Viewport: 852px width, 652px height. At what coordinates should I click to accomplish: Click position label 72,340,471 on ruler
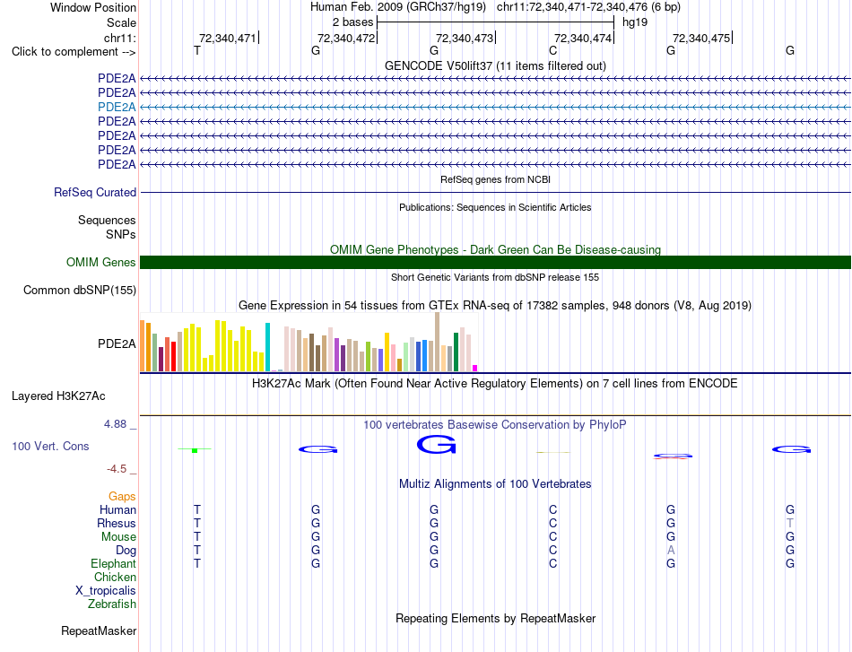tap(227, 38)
